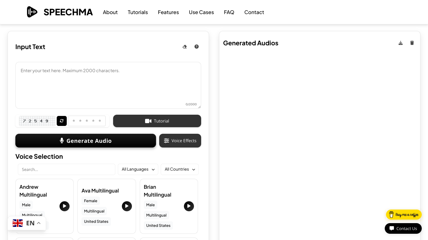Open the FAQ navigation link

pyautogui.click(x=229, y=12)
